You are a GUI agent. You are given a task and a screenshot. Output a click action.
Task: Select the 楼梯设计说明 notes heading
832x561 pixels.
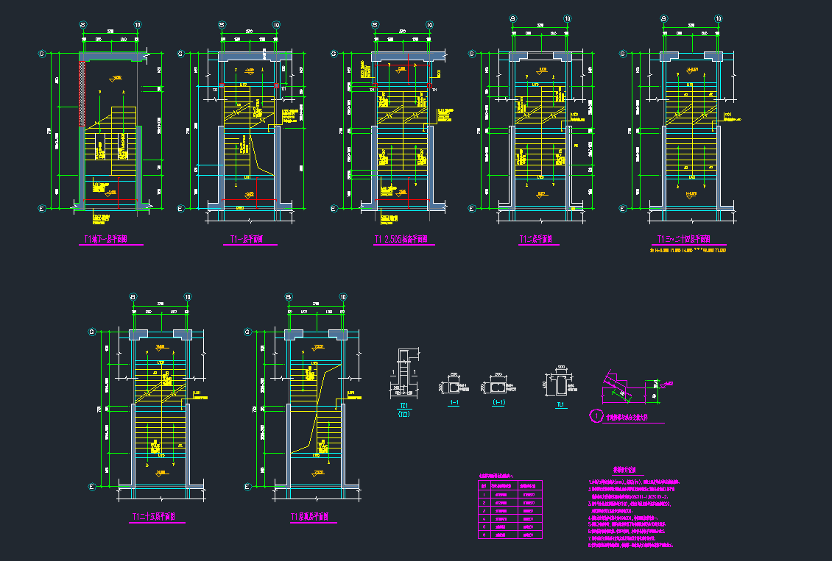627,470
